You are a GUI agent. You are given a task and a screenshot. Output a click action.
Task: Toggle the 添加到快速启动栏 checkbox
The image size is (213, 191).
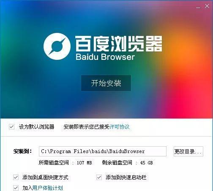pos(99,177)
